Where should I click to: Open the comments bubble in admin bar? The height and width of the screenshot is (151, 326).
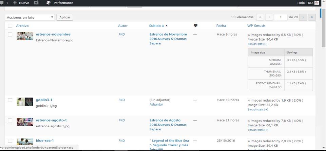(x=2, y=3)
